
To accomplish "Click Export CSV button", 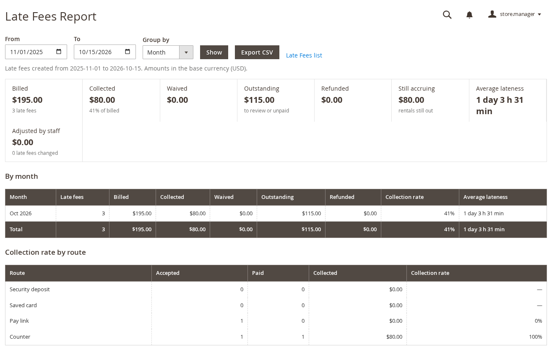I will (257, 52).
